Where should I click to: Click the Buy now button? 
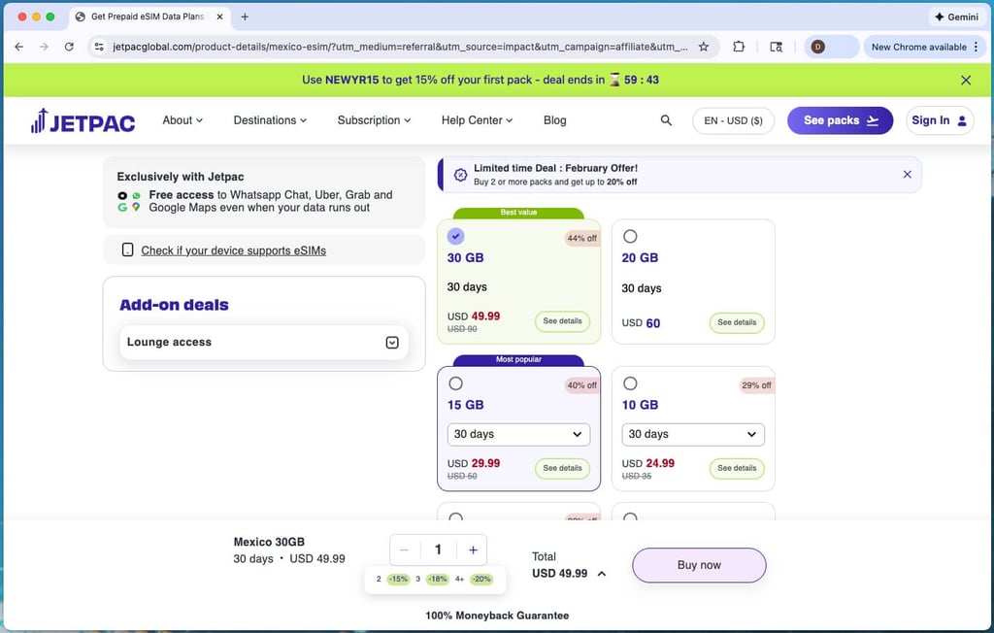(699, 565)
